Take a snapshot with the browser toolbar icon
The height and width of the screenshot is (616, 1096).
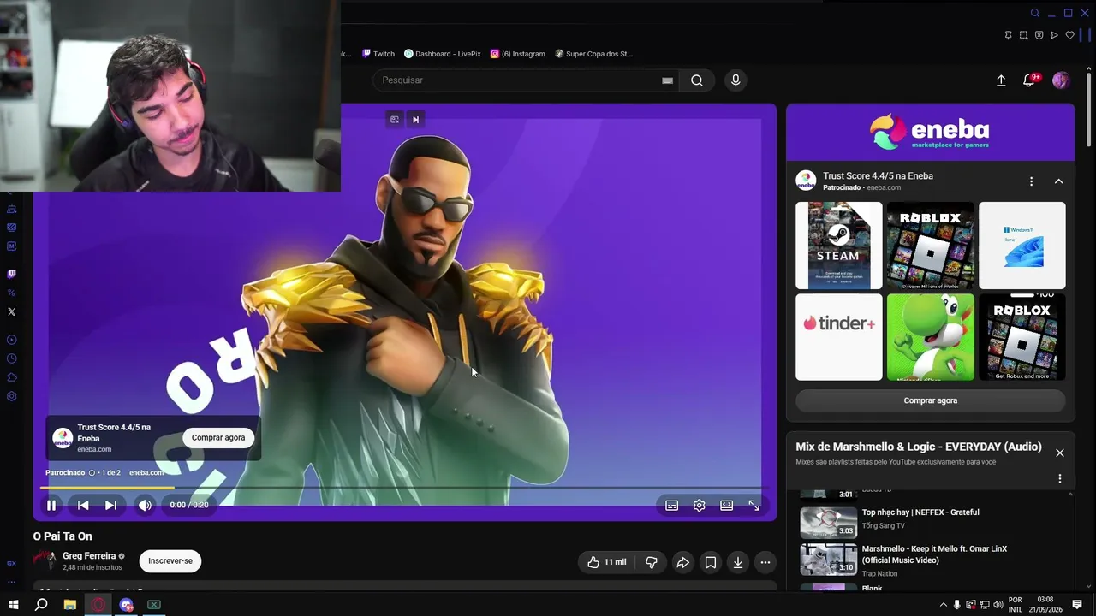pyautogui.click(x=1023, y=35)
